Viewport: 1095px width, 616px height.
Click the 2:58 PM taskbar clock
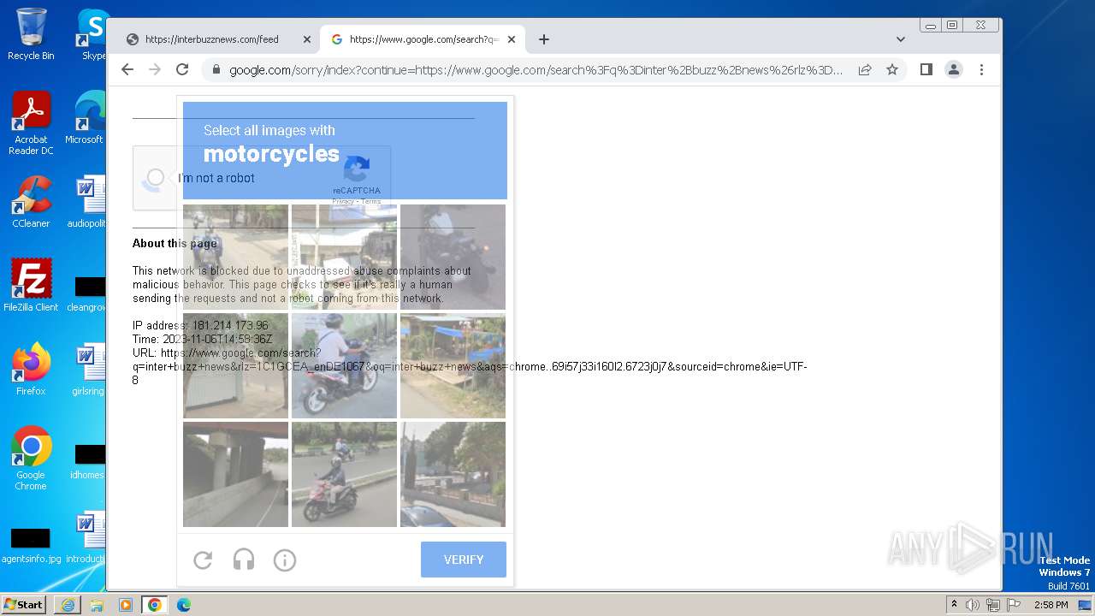point(1051,605)
